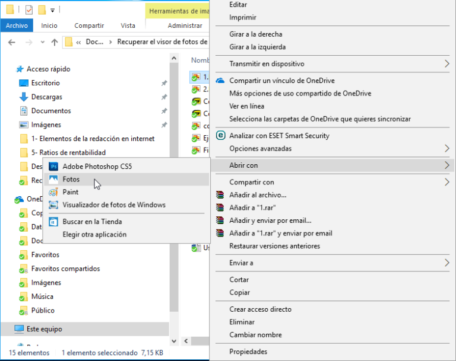Click the Paint palette icon
This screenshot has width=456, height=361.
tap(53, 192)
